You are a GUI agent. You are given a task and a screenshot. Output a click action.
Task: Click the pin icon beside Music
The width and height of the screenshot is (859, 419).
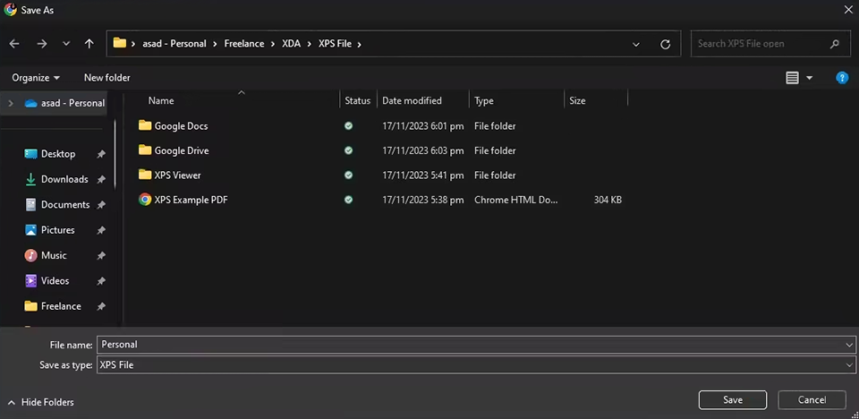(101, 255)
